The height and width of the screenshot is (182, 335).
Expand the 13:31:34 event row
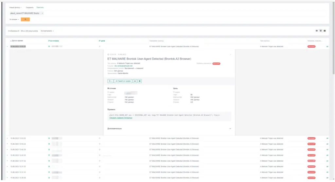click(x=7, y=161)
